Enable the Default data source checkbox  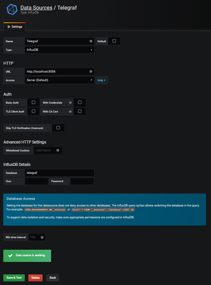point(114,41)
